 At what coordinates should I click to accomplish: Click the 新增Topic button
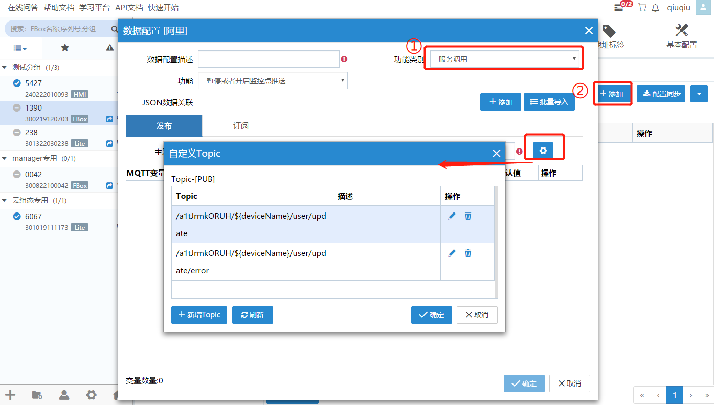click(199, 315)
